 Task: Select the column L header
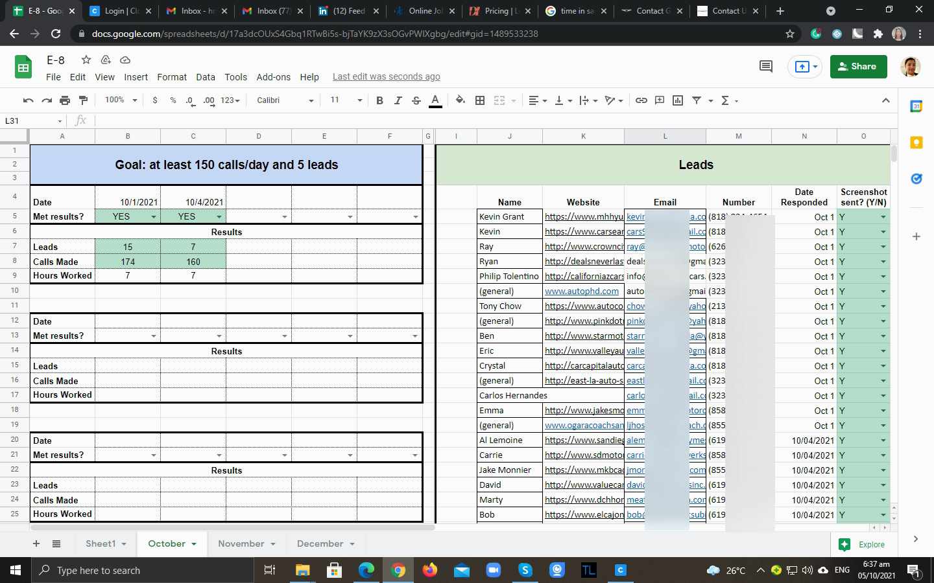[x=665, y=136]
